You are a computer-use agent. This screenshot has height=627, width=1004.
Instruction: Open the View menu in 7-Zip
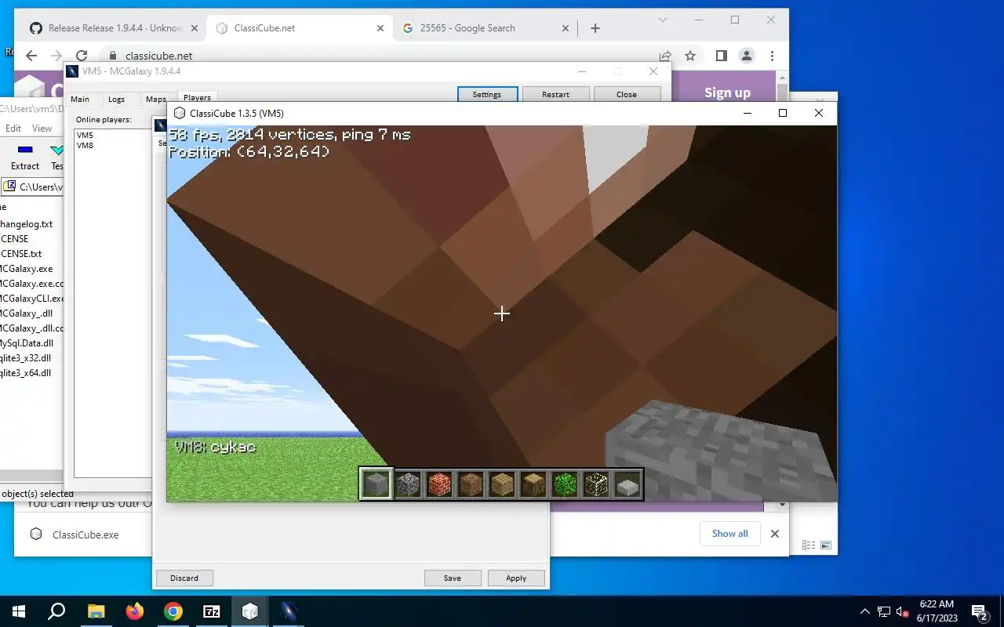tap(42, 129)
